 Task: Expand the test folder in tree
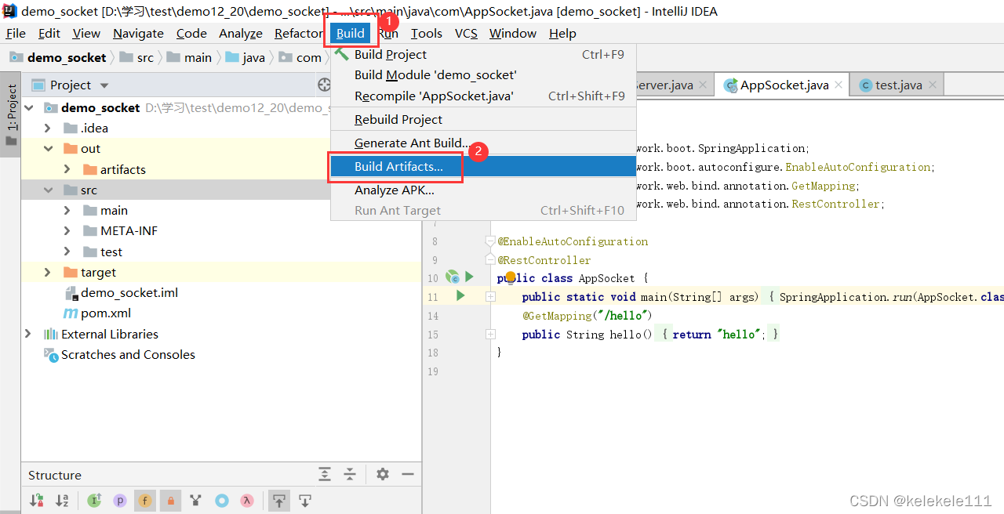tap(67, 252)
